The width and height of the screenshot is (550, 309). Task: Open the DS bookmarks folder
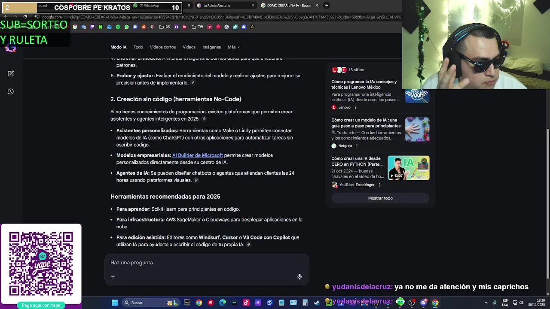coord(165,27)
